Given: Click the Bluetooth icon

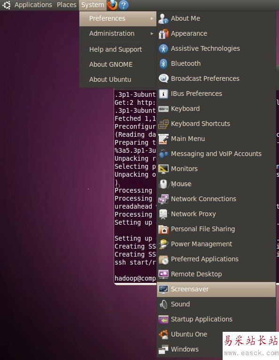Looking at the screenshot, I should click(163, 63).
